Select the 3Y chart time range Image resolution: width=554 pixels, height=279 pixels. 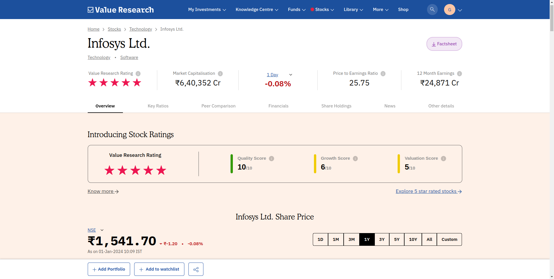[381, 239]
